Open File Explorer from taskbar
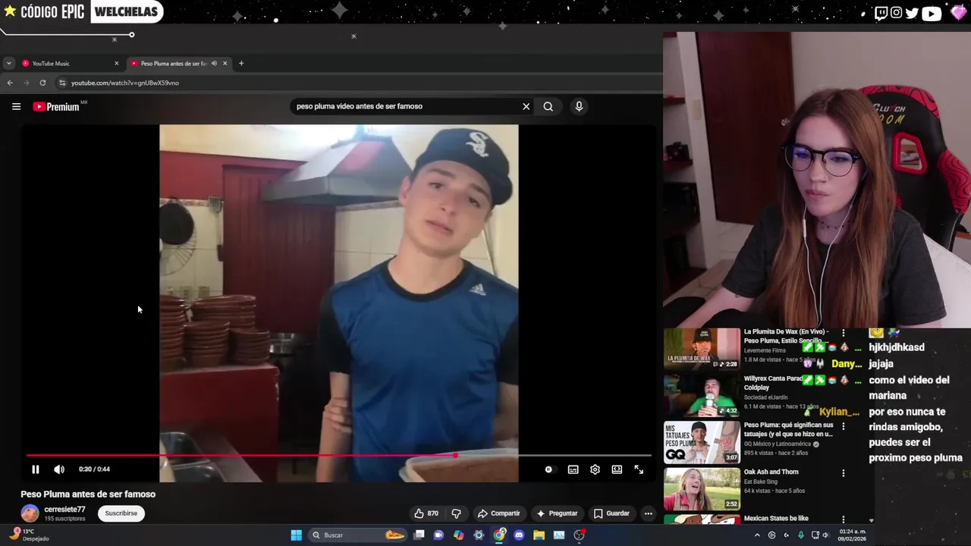The width and height of the screenshot is (971, 546). [x=539, y=535]
